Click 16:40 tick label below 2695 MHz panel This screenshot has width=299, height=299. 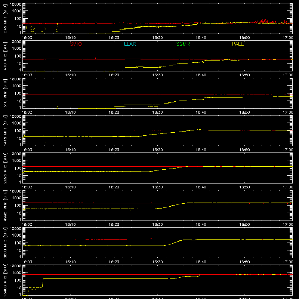(x=201, y=187)
